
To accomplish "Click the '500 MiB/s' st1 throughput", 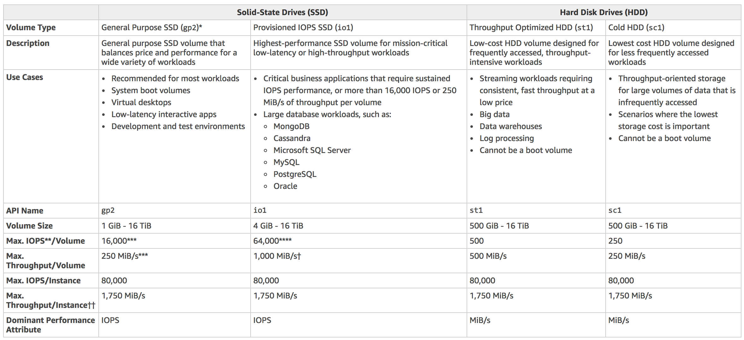I will [x=488, y=256].
